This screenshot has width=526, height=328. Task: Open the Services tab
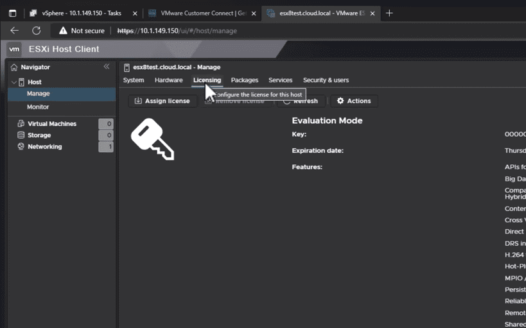coord(281,80)
